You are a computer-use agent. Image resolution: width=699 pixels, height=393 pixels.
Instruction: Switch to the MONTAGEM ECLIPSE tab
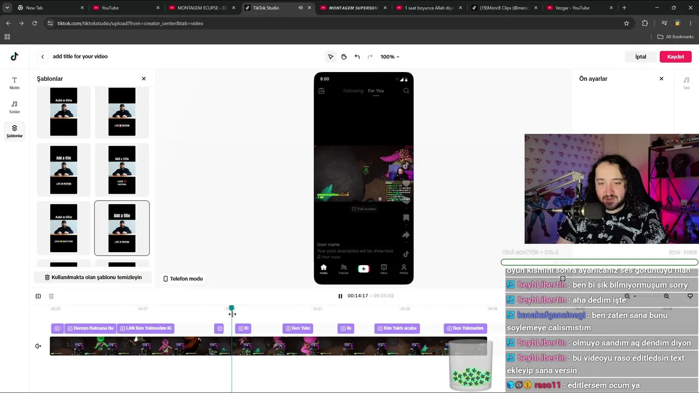(x=201, y=8)
